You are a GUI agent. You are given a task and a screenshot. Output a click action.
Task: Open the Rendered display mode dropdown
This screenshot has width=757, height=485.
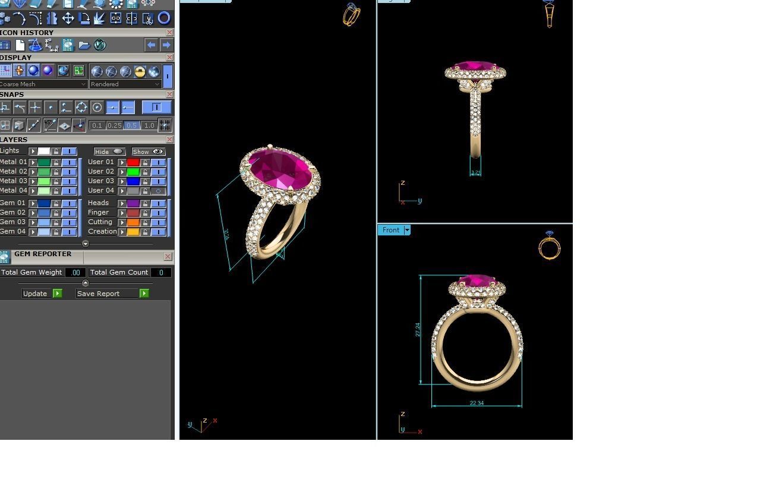pos(125,84)
